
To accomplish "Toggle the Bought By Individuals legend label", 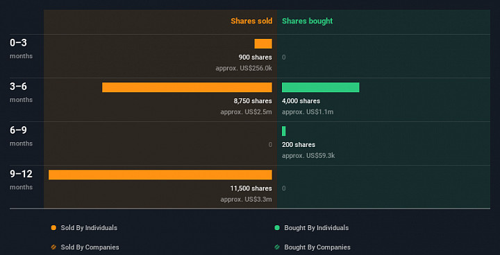I will [x=317, y=228].
